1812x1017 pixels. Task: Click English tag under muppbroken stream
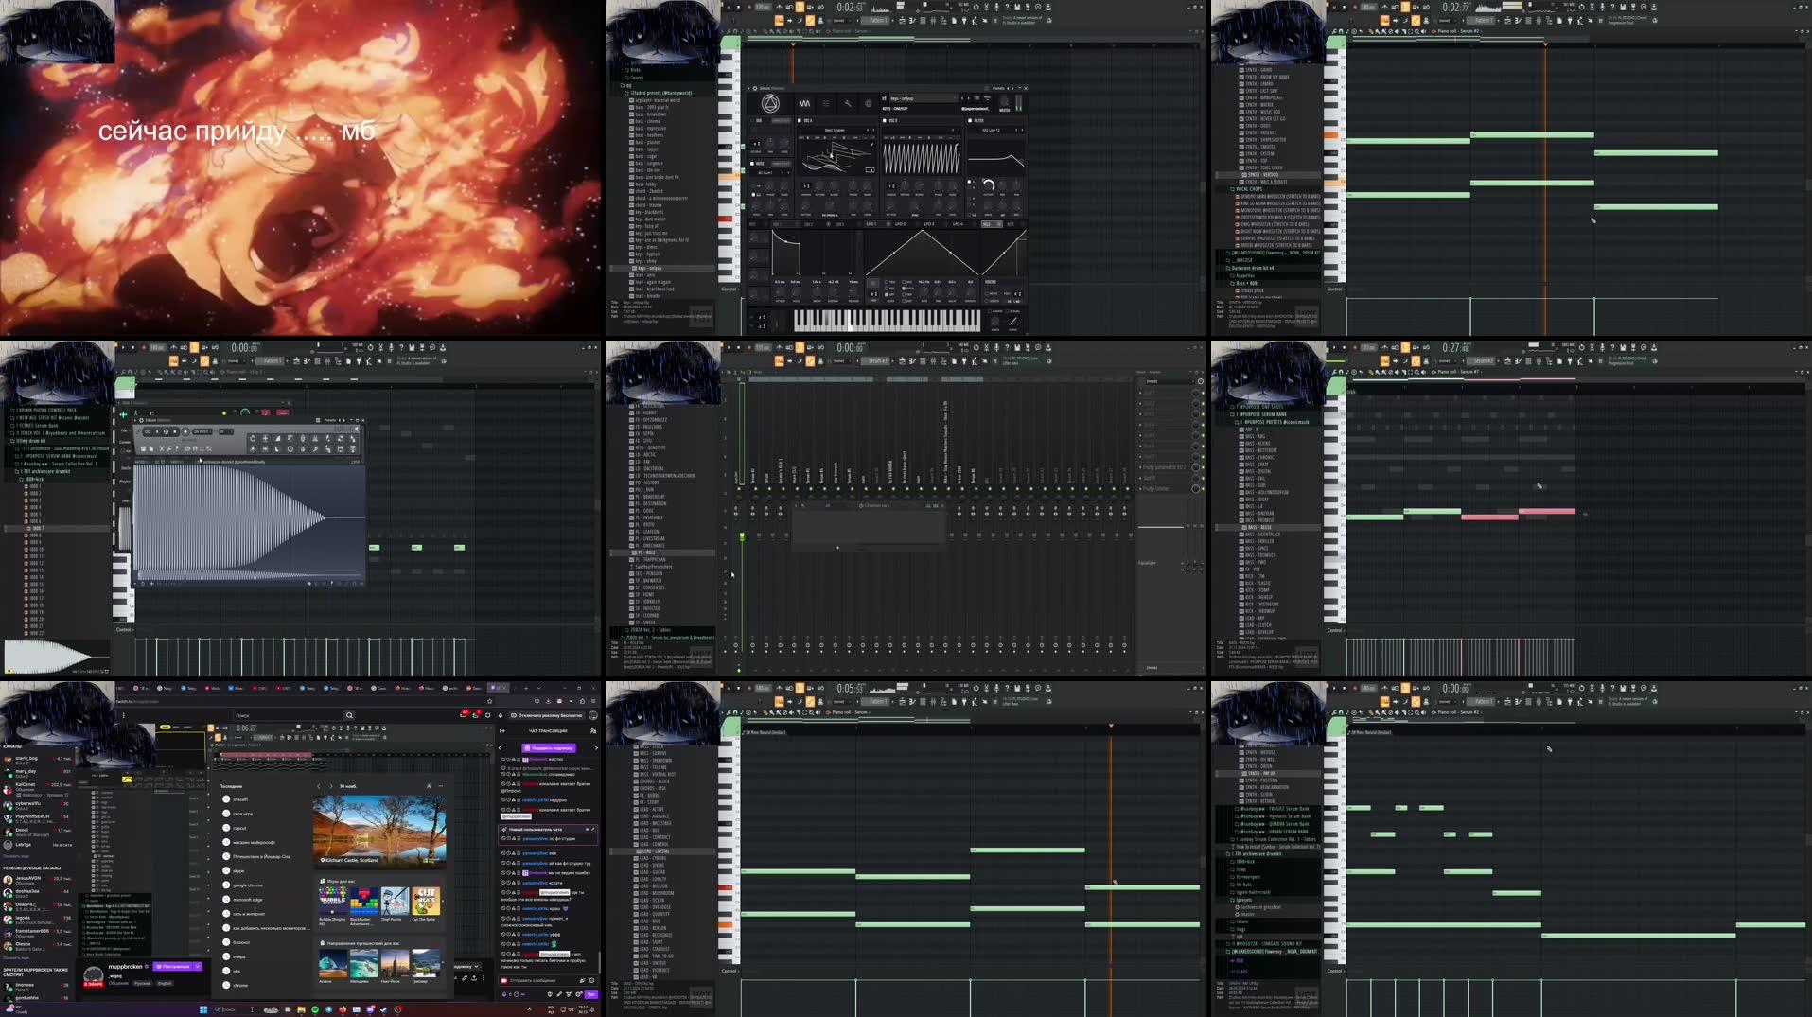coord(165,983)
